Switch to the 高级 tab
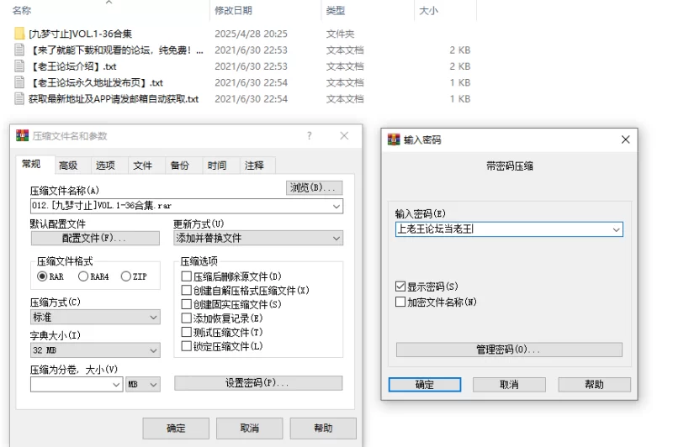The image size is (673, 447). (x=68, y=166)
